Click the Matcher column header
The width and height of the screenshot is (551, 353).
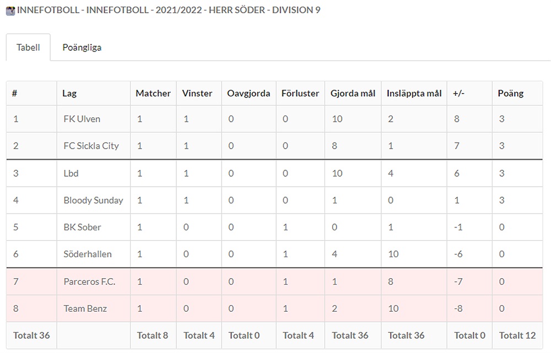[153, 93]
